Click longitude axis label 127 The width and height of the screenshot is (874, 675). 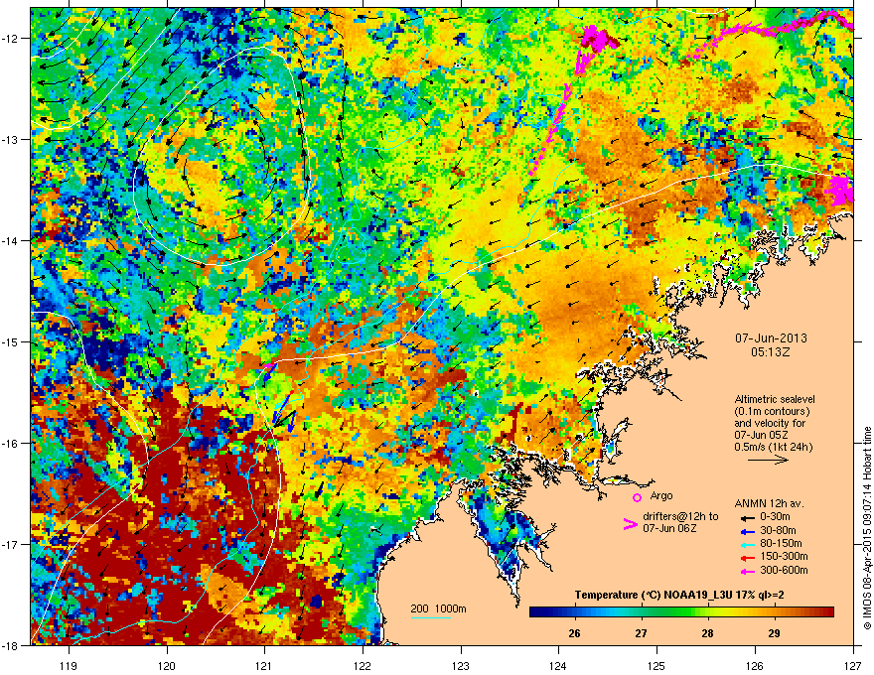click(x=853, y=665)
